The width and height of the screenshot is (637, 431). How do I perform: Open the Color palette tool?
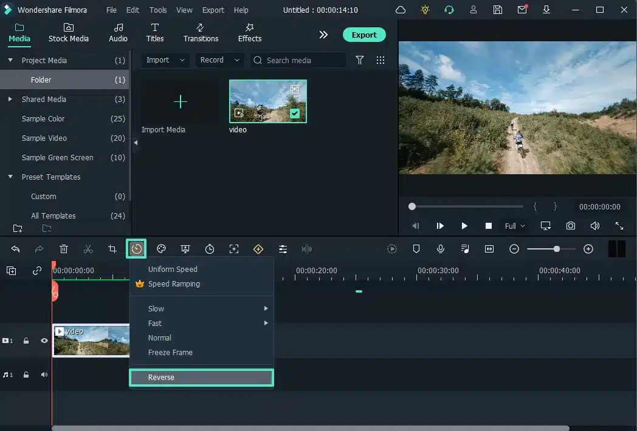(161, 249)
